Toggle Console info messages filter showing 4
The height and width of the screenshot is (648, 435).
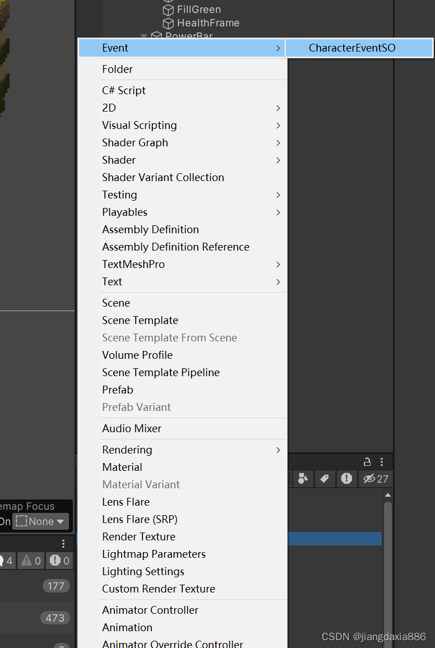tap(7, 561)
